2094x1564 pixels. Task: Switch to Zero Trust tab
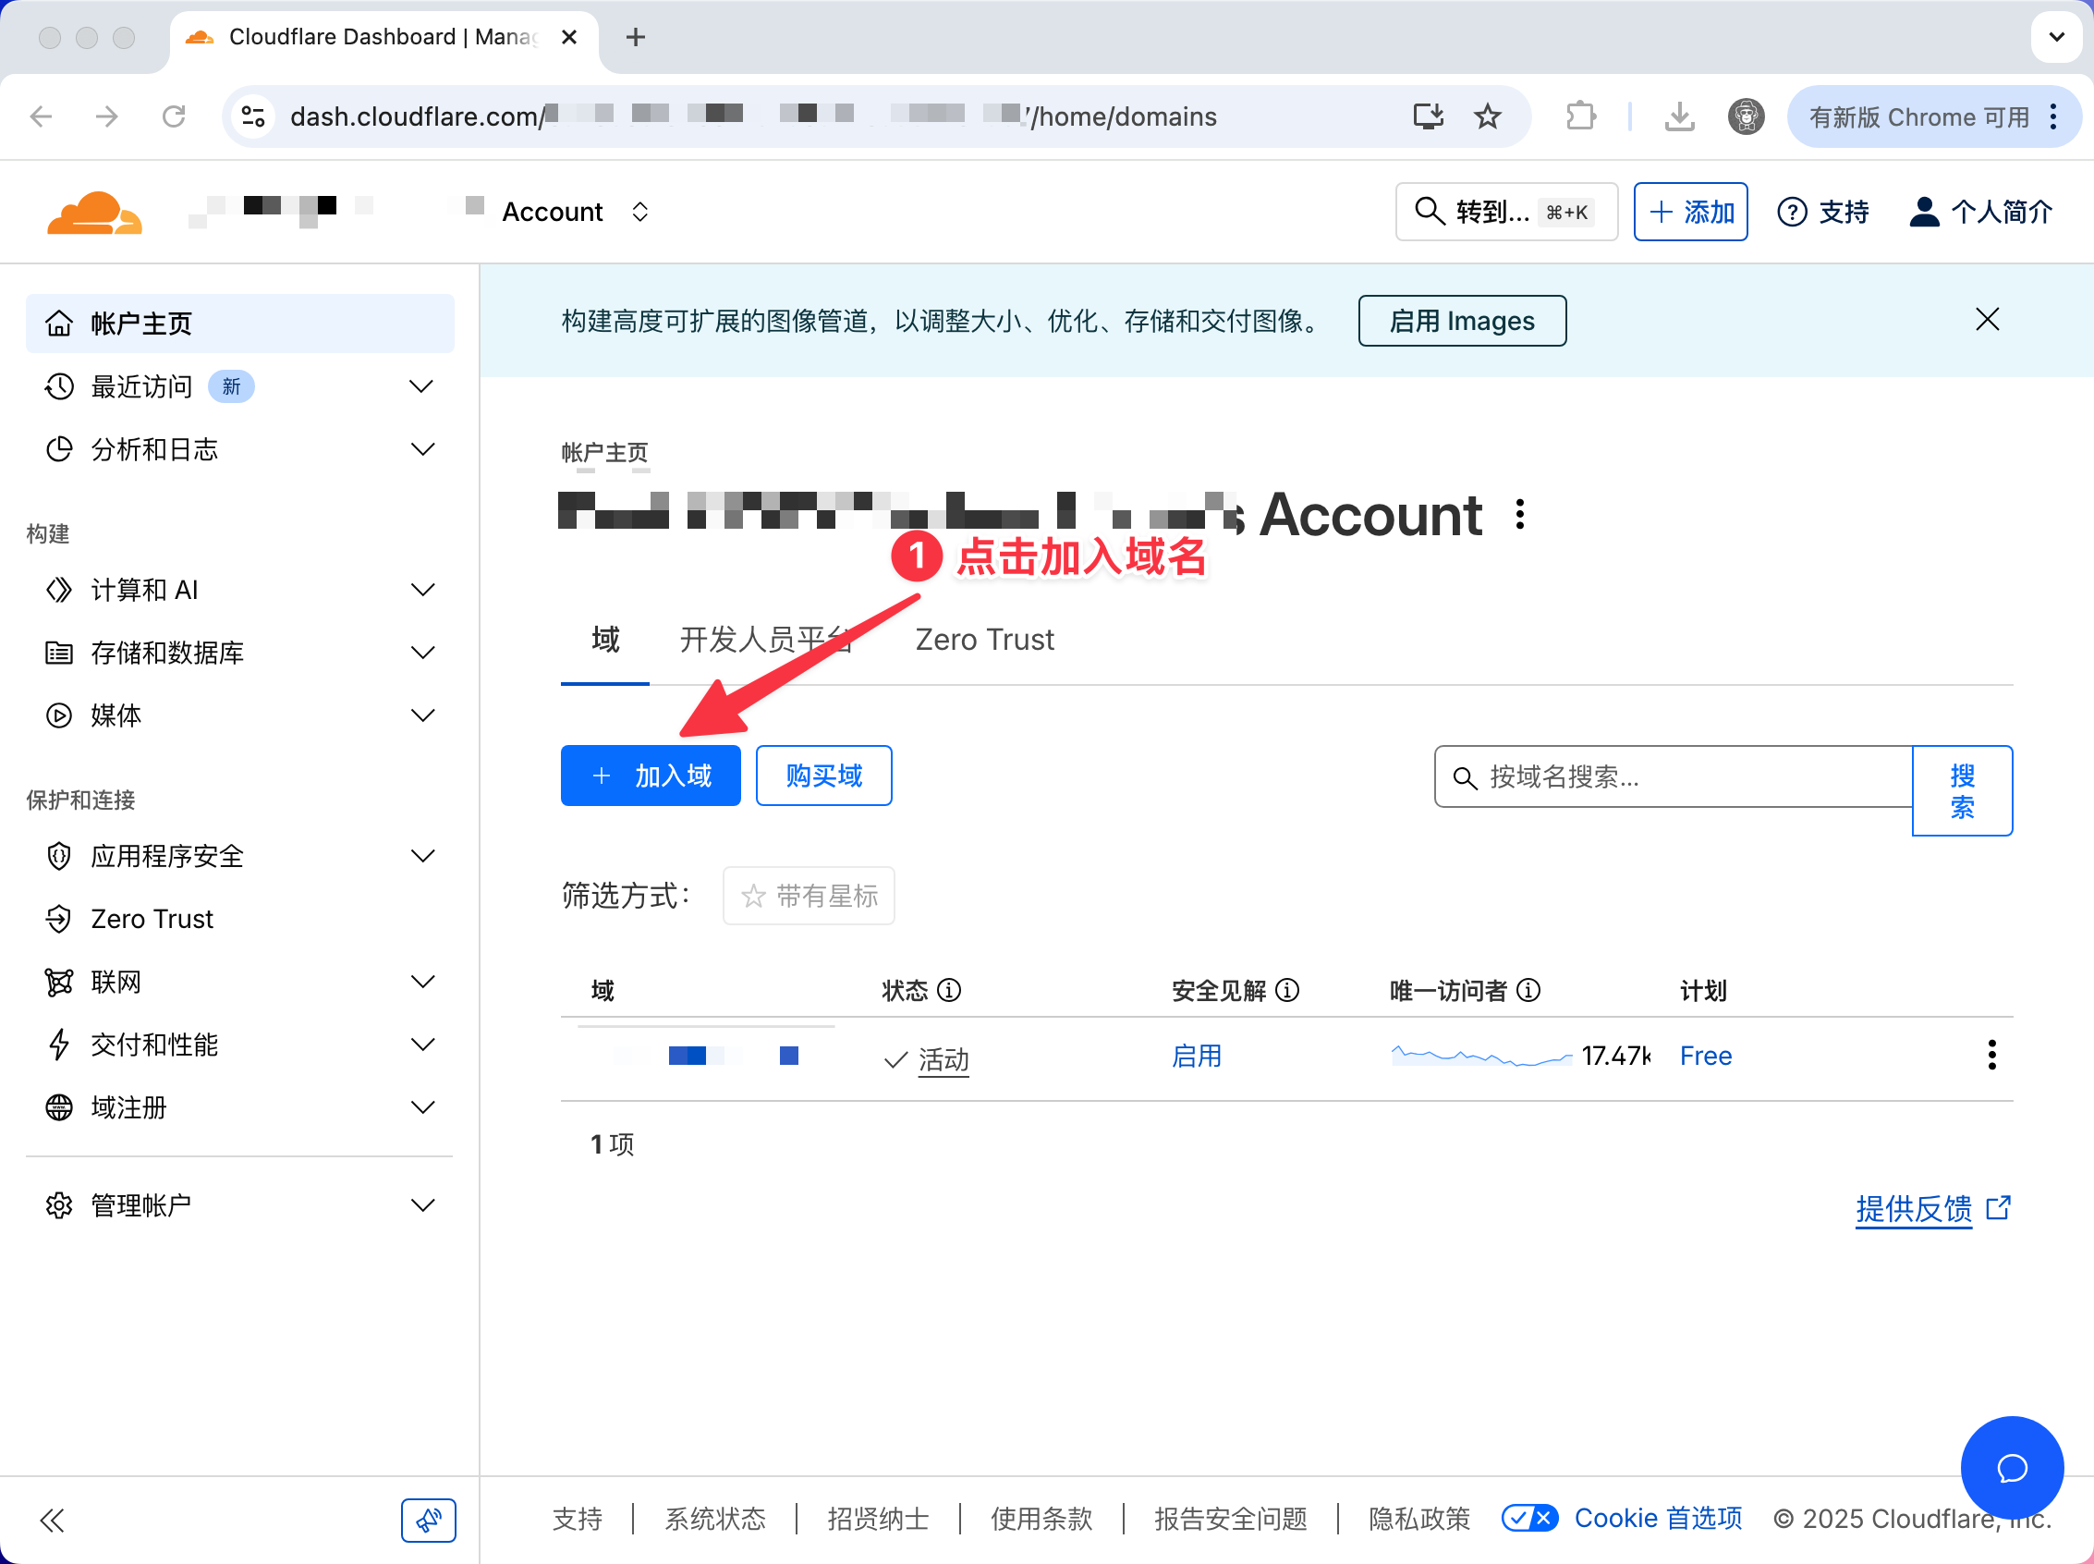pos(984,640)
